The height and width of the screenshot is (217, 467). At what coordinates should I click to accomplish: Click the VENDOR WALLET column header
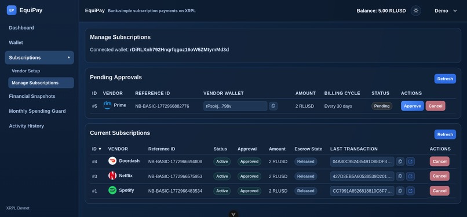pos(224,93)
